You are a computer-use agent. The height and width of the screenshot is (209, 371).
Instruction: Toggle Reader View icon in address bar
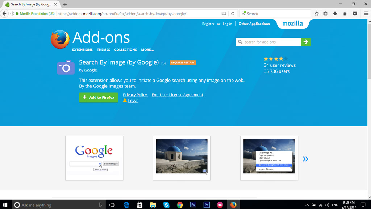(224, 13)
